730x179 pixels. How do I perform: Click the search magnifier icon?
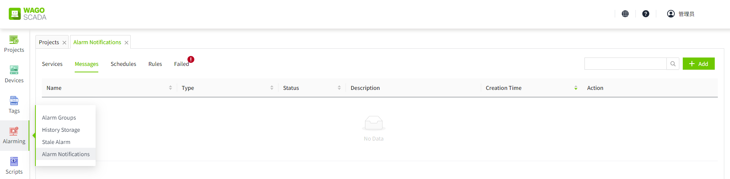click(673, 64)
